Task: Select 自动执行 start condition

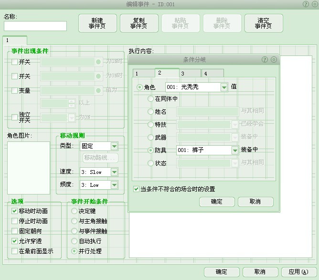Action: coord(74,241)
